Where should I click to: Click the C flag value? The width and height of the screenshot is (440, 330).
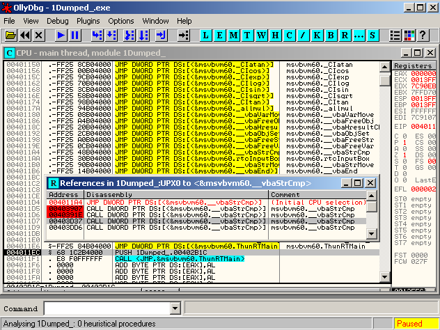coord(404,136)
